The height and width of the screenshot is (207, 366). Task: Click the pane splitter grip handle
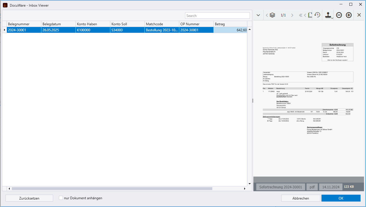pos(253,100)
